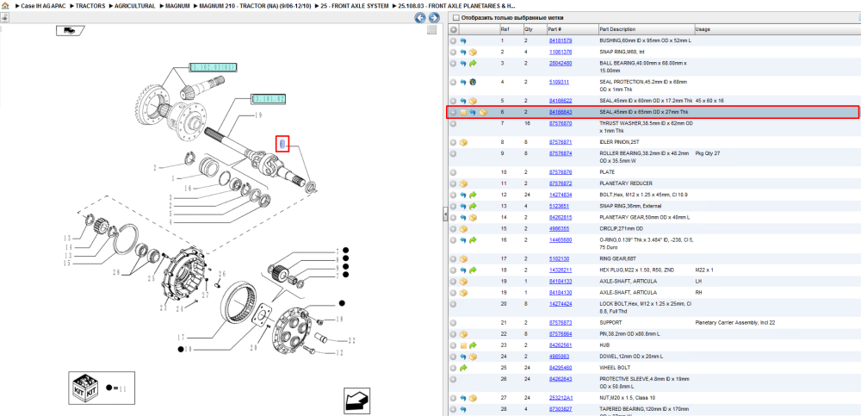Viewport: 861px width, 416px height.
Task: Open Case IH AG APAC breadcrumb
Action: click(43, 5)
